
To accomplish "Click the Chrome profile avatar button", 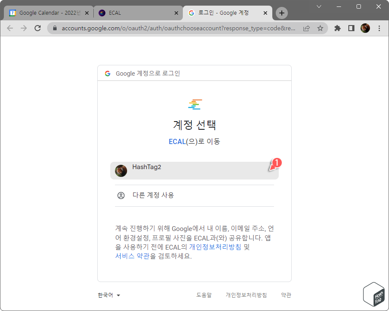I will (365, 28).
